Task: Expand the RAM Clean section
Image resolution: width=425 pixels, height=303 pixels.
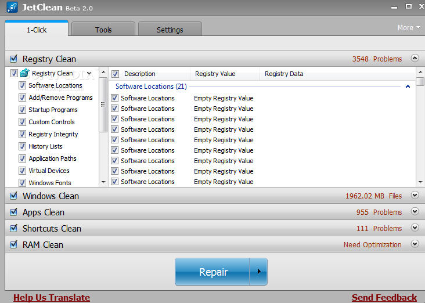Action: click(x=415, y=244)
